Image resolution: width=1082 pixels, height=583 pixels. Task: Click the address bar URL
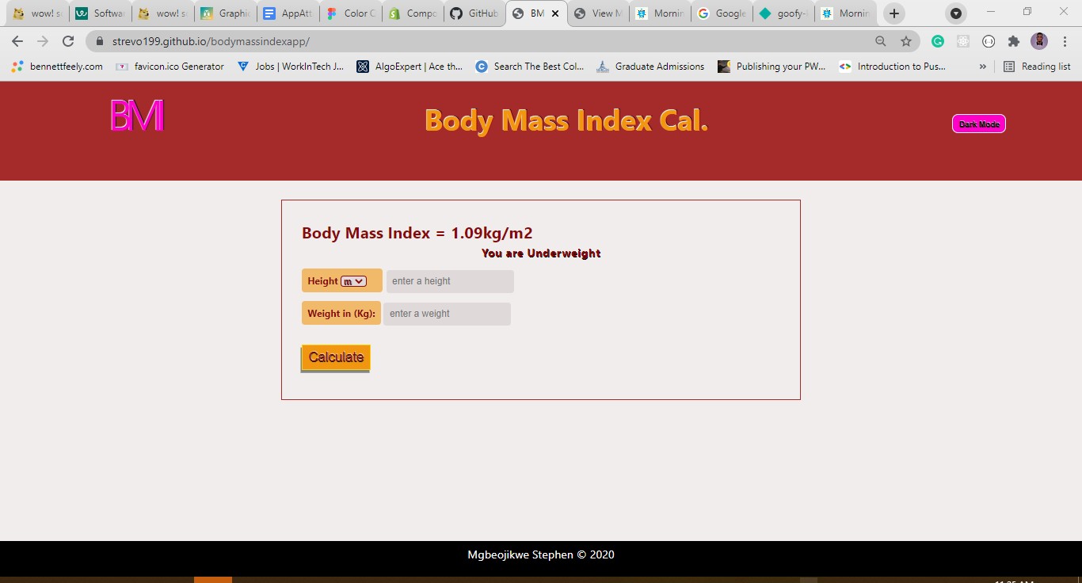pos(211,41)
